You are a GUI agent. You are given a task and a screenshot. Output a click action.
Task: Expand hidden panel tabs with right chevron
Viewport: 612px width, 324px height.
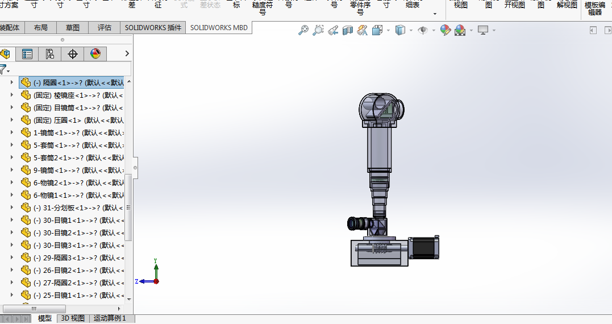(127, 54)
